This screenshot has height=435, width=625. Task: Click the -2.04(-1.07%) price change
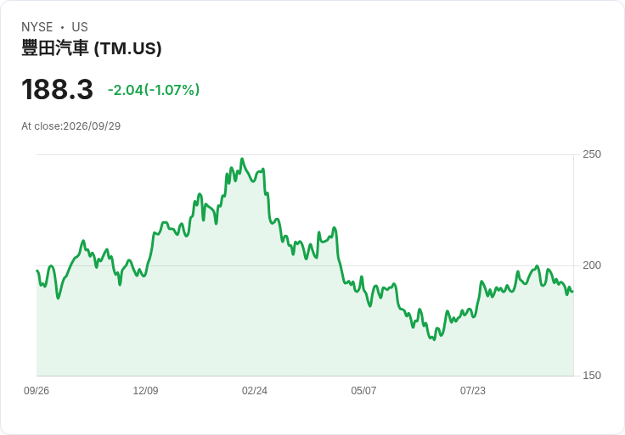coord(154,90)
